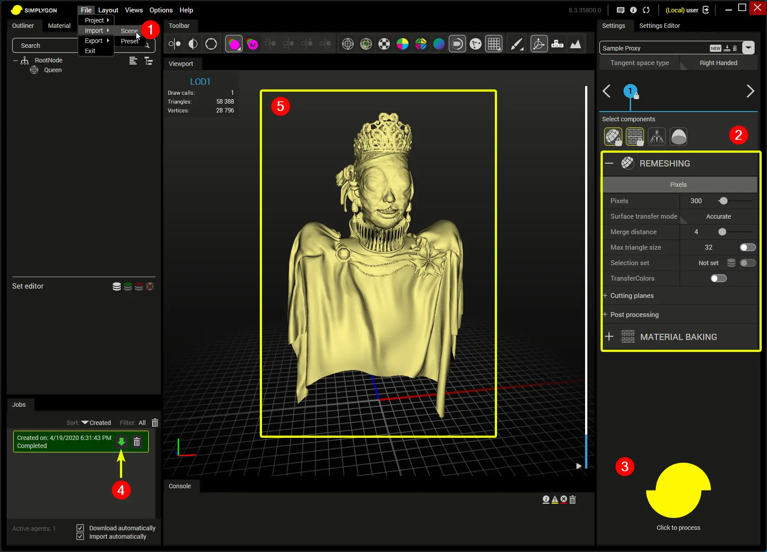767x552 pixels.
Task: Uncheck the Download automatically checkbox
Action: 80,528
